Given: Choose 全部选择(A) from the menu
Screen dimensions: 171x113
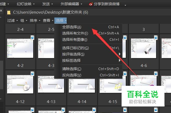Looking at the screenshot, I should point(91,27).
